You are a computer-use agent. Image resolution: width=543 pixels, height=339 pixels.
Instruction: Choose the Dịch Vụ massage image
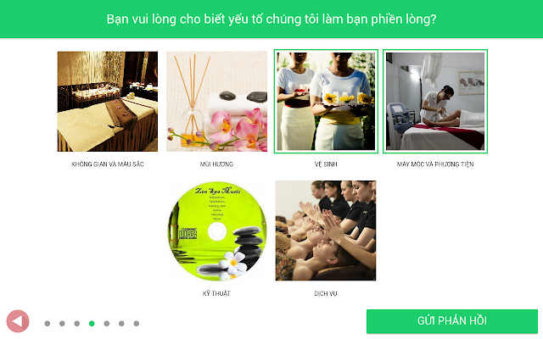point(326,231)
